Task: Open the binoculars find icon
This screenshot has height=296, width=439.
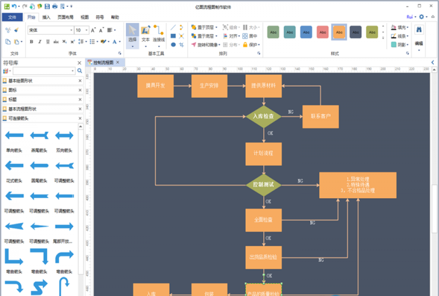Action: pos(419,30)
